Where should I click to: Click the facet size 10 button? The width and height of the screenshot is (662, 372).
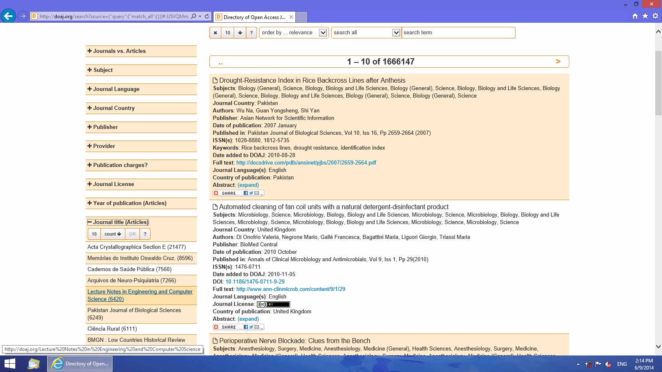coord(94,234)
